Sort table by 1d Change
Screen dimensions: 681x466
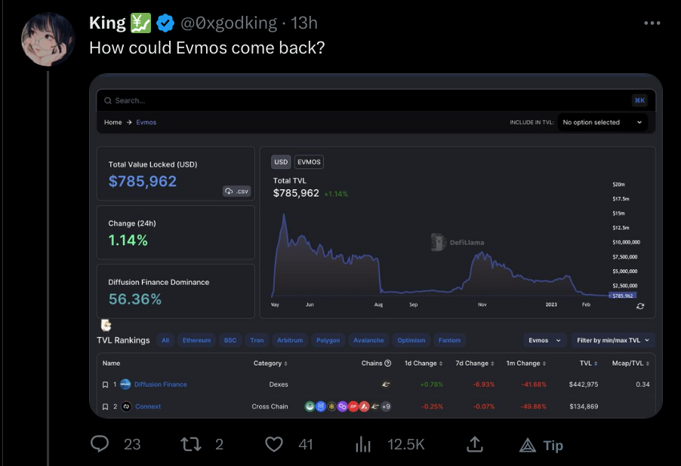click(x=424, y=363)
